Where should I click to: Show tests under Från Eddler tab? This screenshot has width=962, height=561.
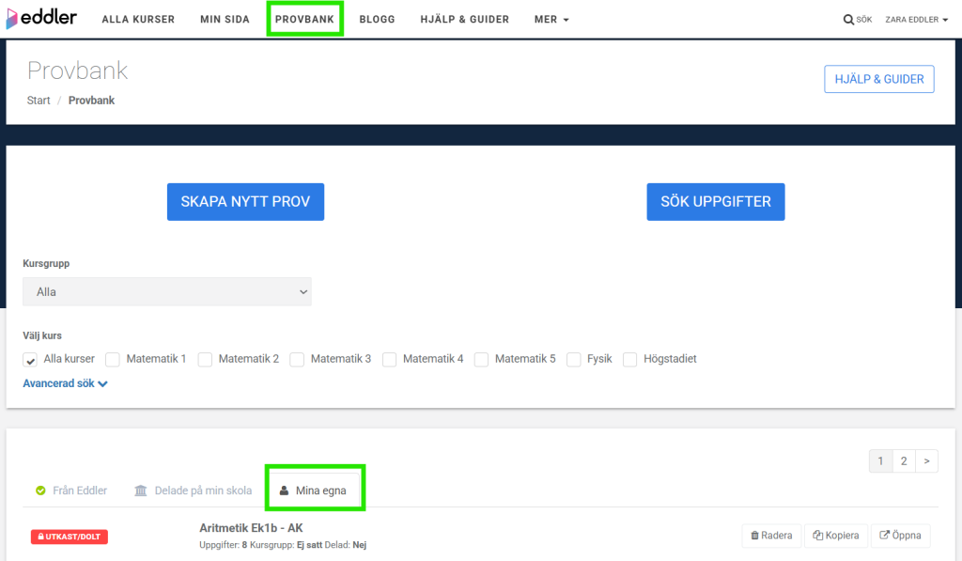tap(71, 491)
